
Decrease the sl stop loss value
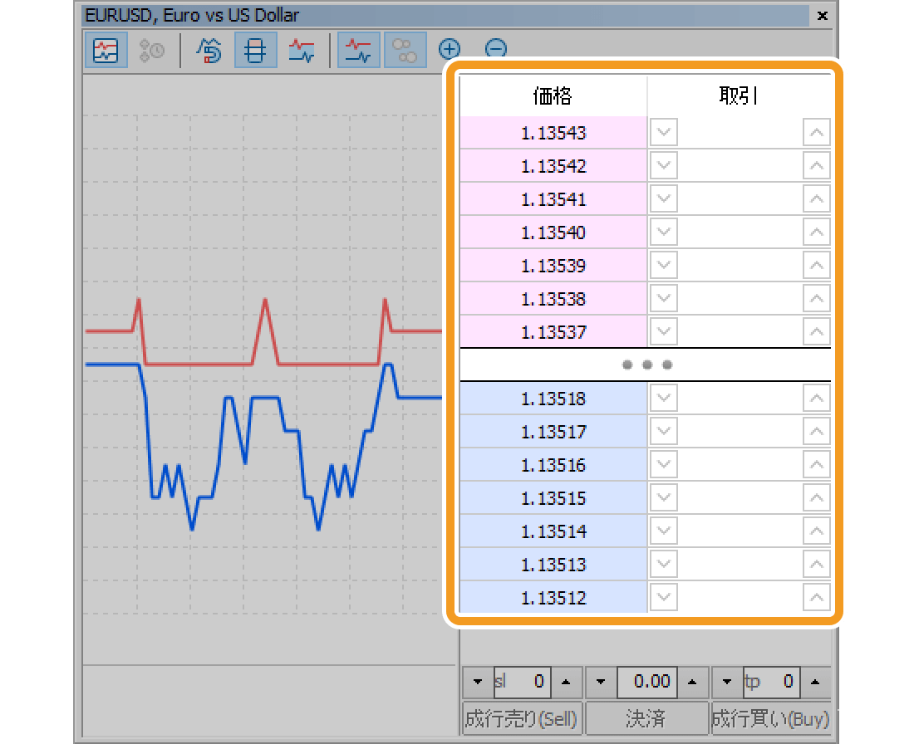tap(478, 682)
